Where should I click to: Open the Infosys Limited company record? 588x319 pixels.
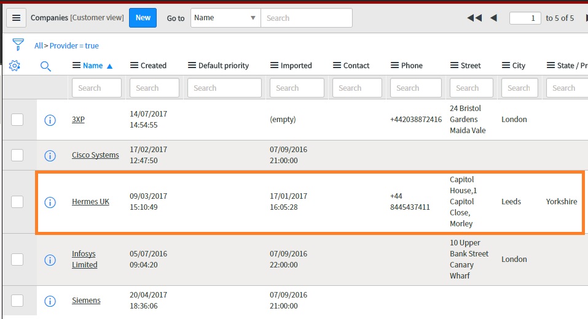[85, 259]
